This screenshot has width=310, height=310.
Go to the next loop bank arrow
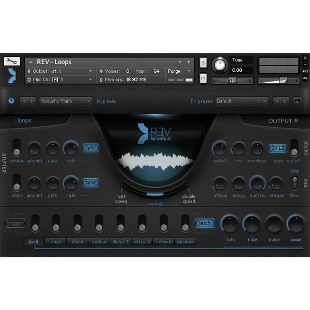point(32,101)
